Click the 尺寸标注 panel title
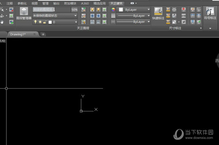Screen dimensions: 219x145 [175, 28]
